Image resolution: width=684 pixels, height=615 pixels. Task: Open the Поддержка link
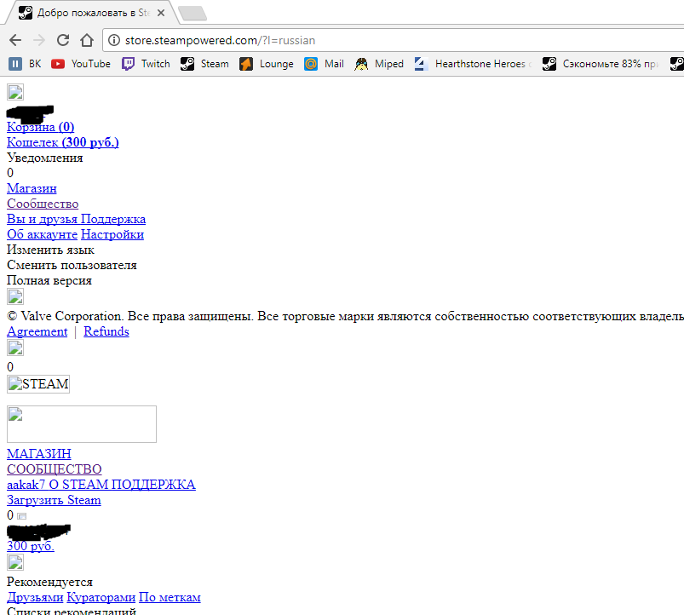coord(113,219)
